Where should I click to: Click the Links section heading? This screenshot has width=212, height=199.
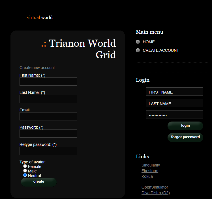click(142, 157)
